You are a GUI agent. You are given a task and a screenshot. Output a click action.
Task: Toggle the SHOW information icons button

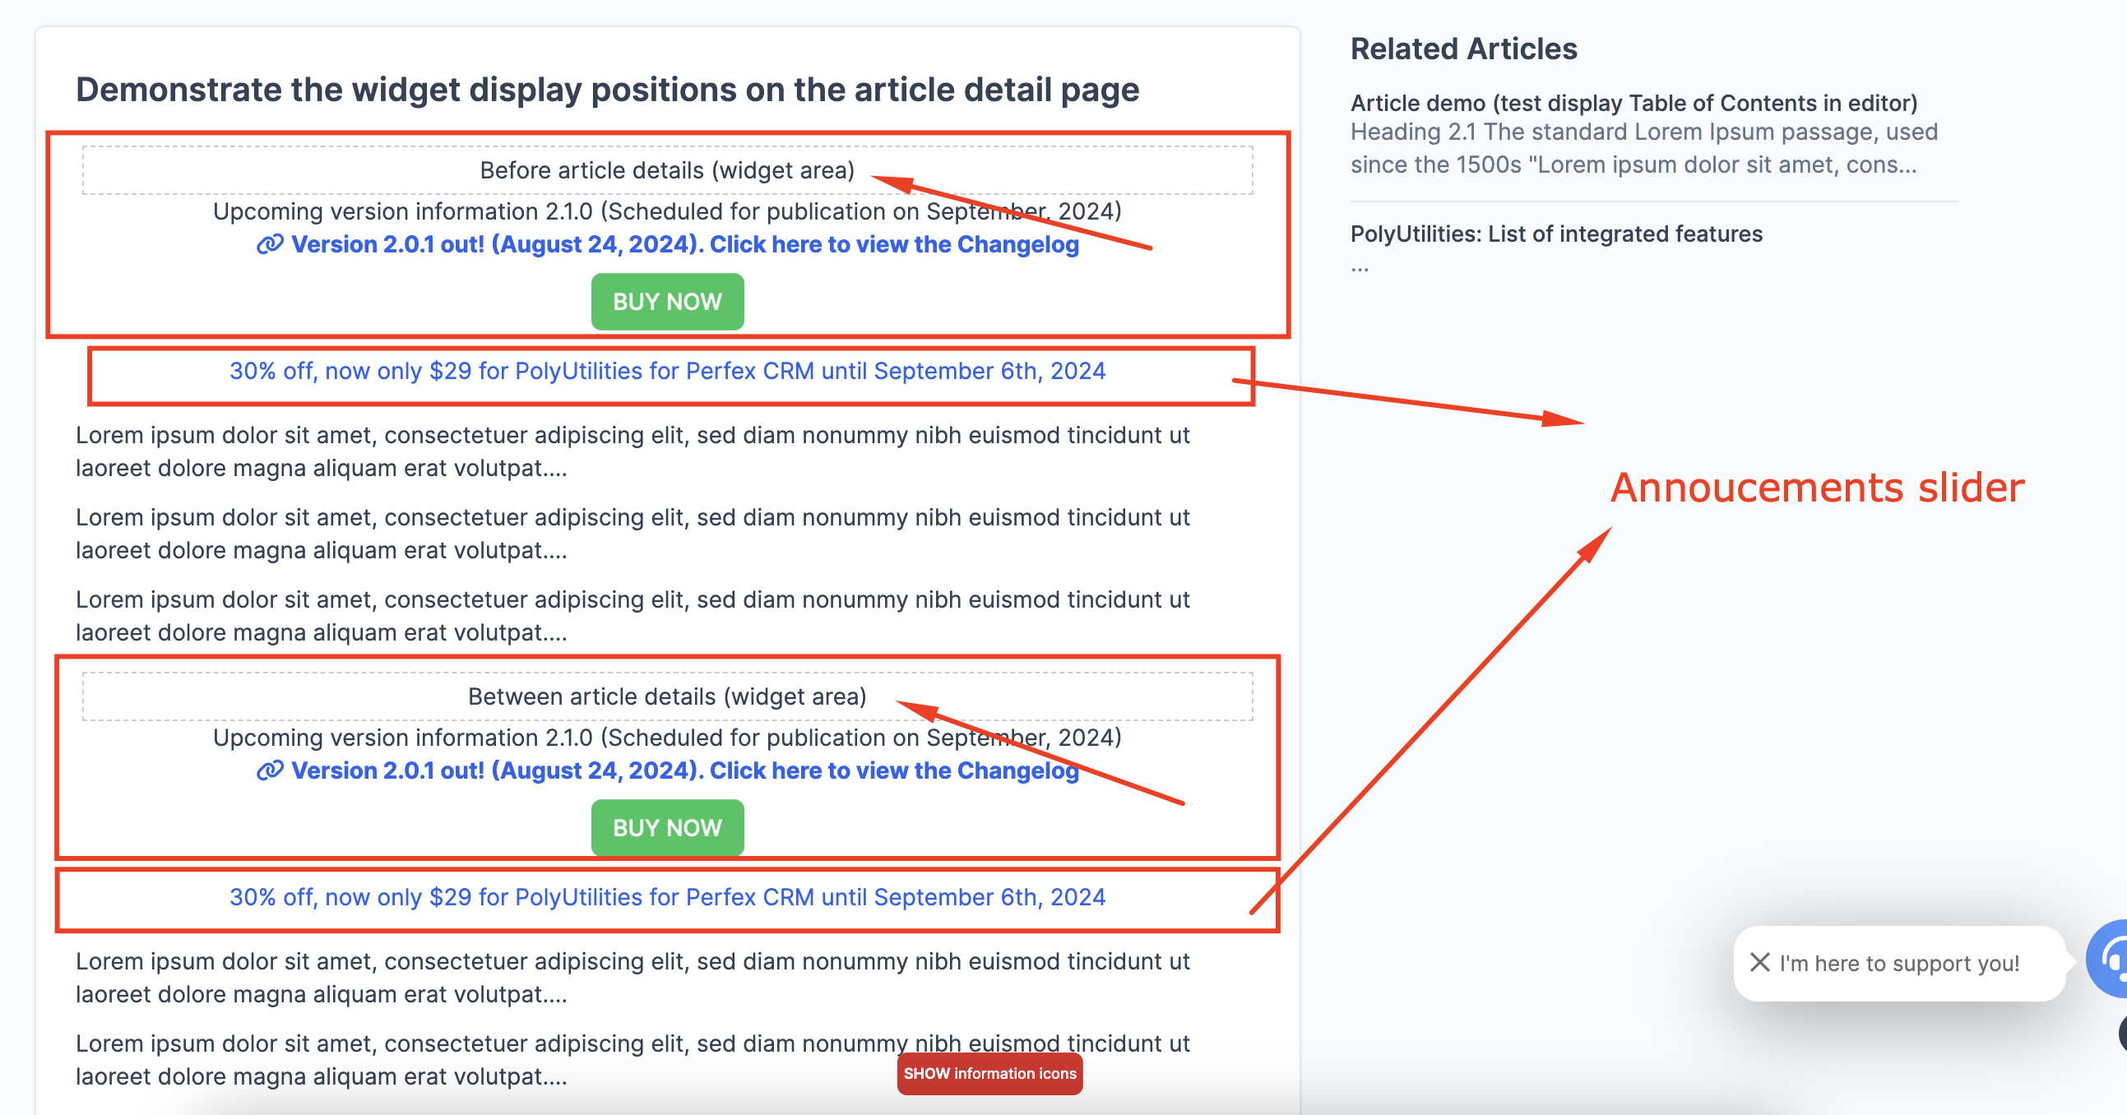[989, 1074]
